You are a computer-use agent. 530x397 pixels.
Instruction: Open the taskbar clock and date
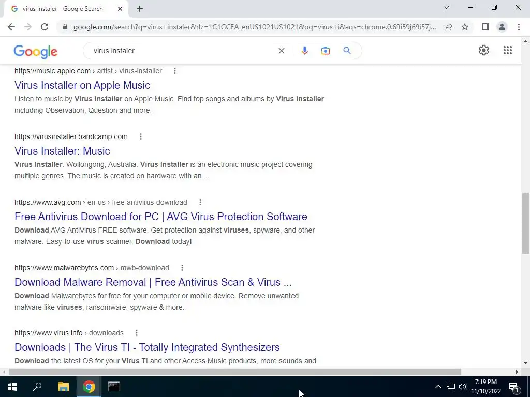click(x=486, y=387)
